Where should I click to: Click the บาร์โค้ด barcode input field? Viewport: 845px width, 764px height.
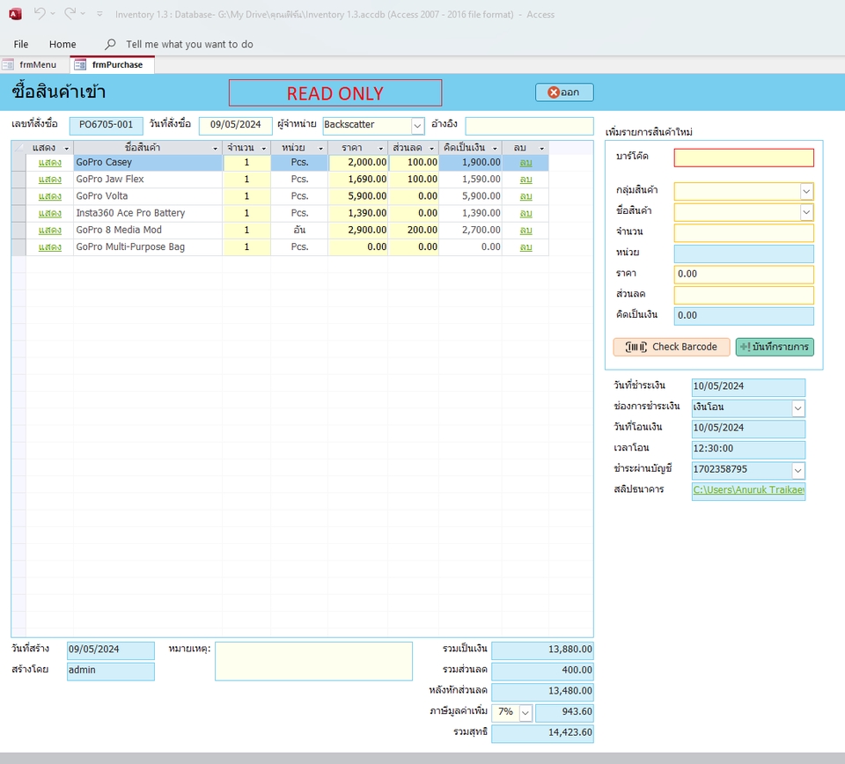744,158
